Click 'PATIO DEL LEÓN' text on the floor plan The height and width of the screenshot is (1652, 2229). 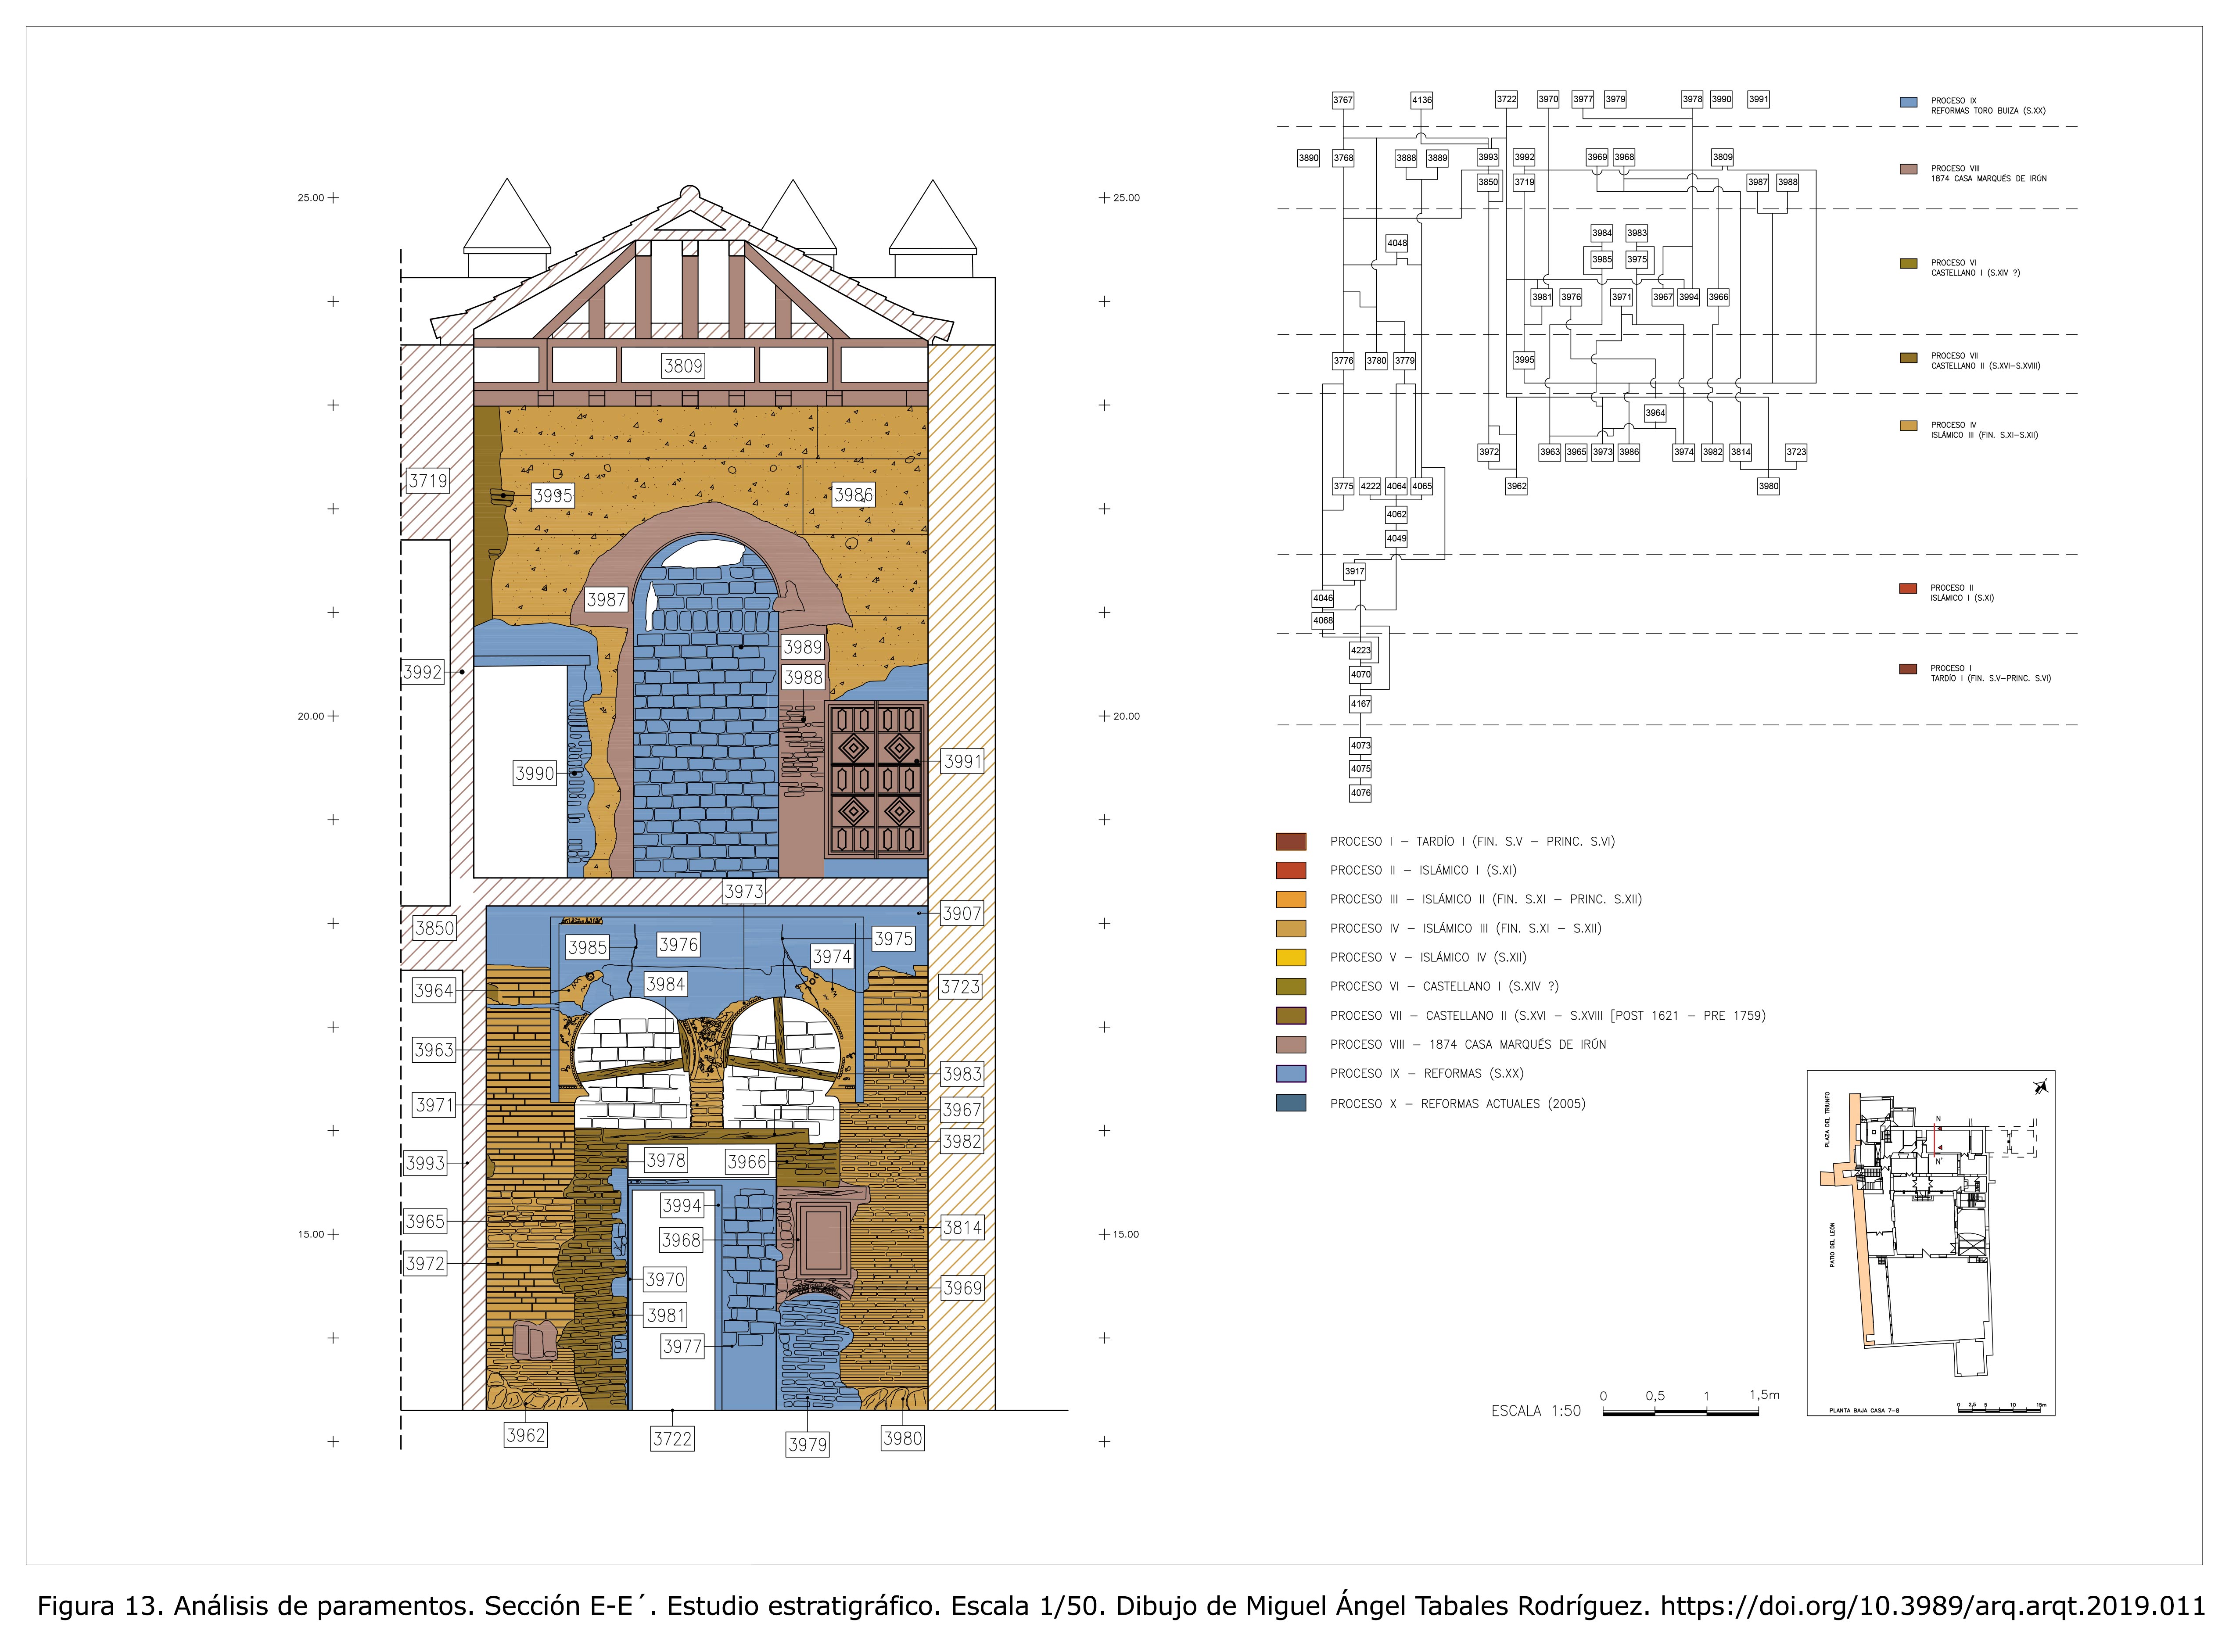point(1832,1245)
